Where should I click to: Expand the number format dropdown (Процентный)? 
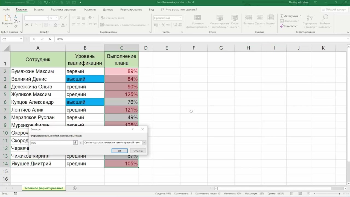[x=180, y=18]
